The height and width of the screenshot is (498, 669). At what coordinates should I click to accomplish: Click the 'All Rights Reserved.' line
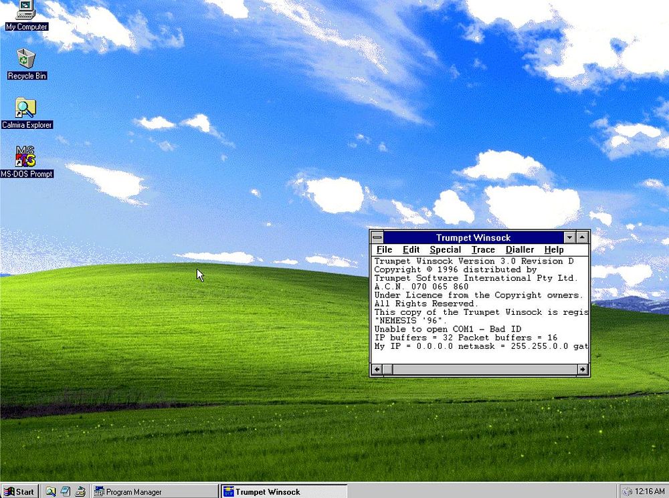[x=426, y=303]
